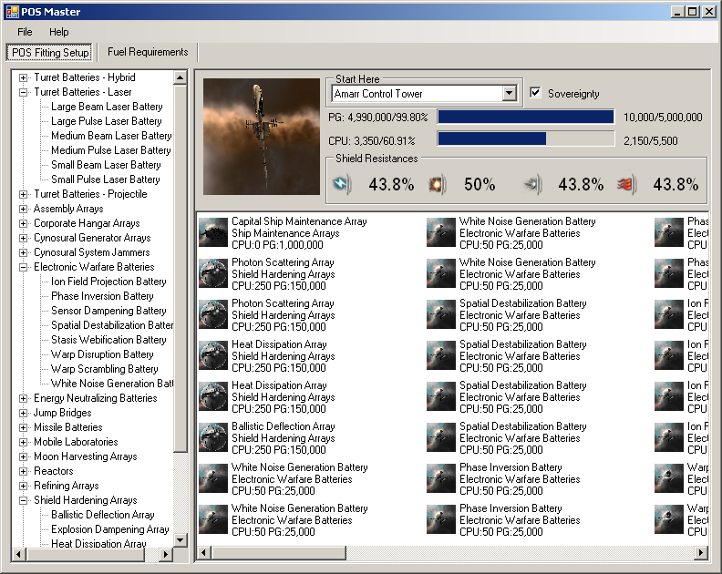Click module list scroll left arrow
722x574 pixels.
[x=204, y=552]
